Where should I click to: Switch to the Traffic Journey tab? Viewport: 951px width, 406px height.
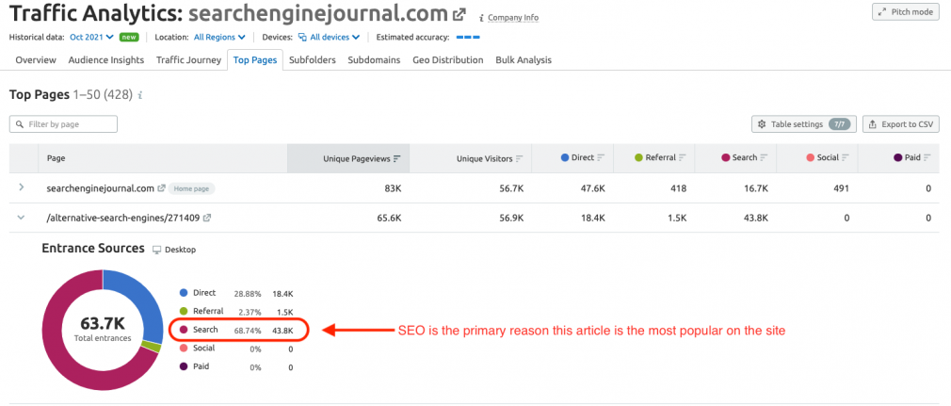click(188, 60)
